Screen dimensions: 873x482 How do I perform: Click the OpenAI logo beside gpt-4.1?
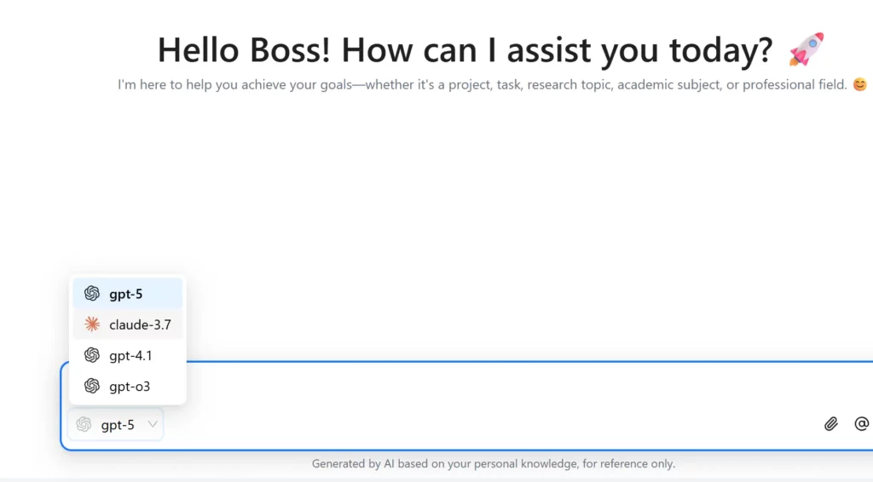click(92, 355)
